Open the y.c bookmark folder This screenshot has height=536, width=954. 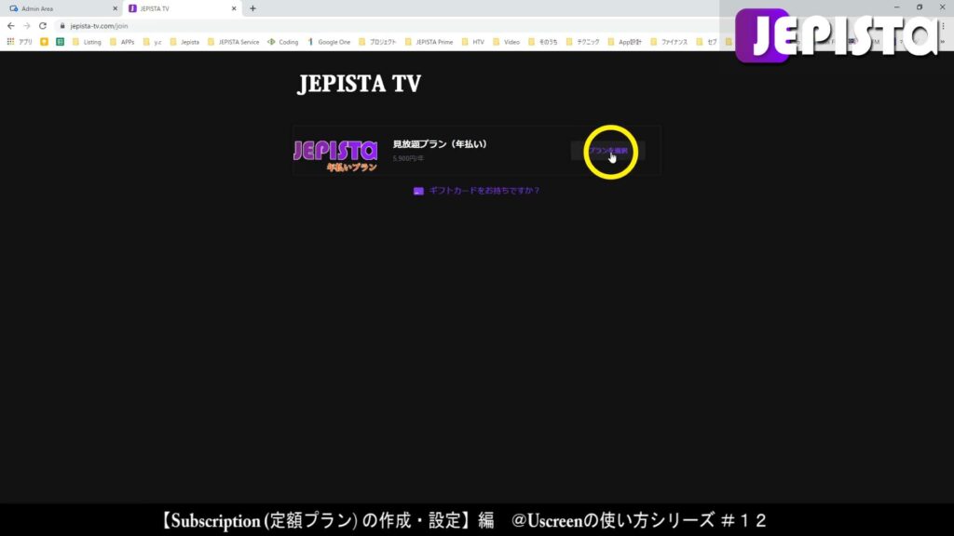pos(152,42)
